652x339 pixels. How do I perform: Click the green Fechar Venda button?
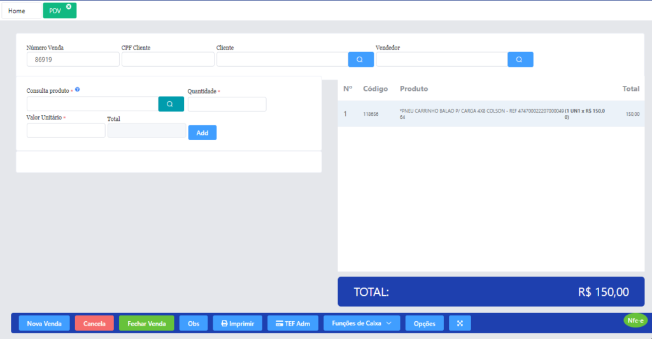(146, 323)
